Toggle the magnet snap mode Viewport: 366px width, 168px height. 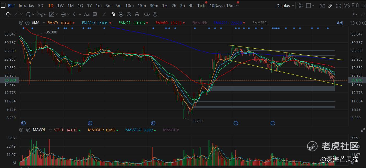pos(113,14)
